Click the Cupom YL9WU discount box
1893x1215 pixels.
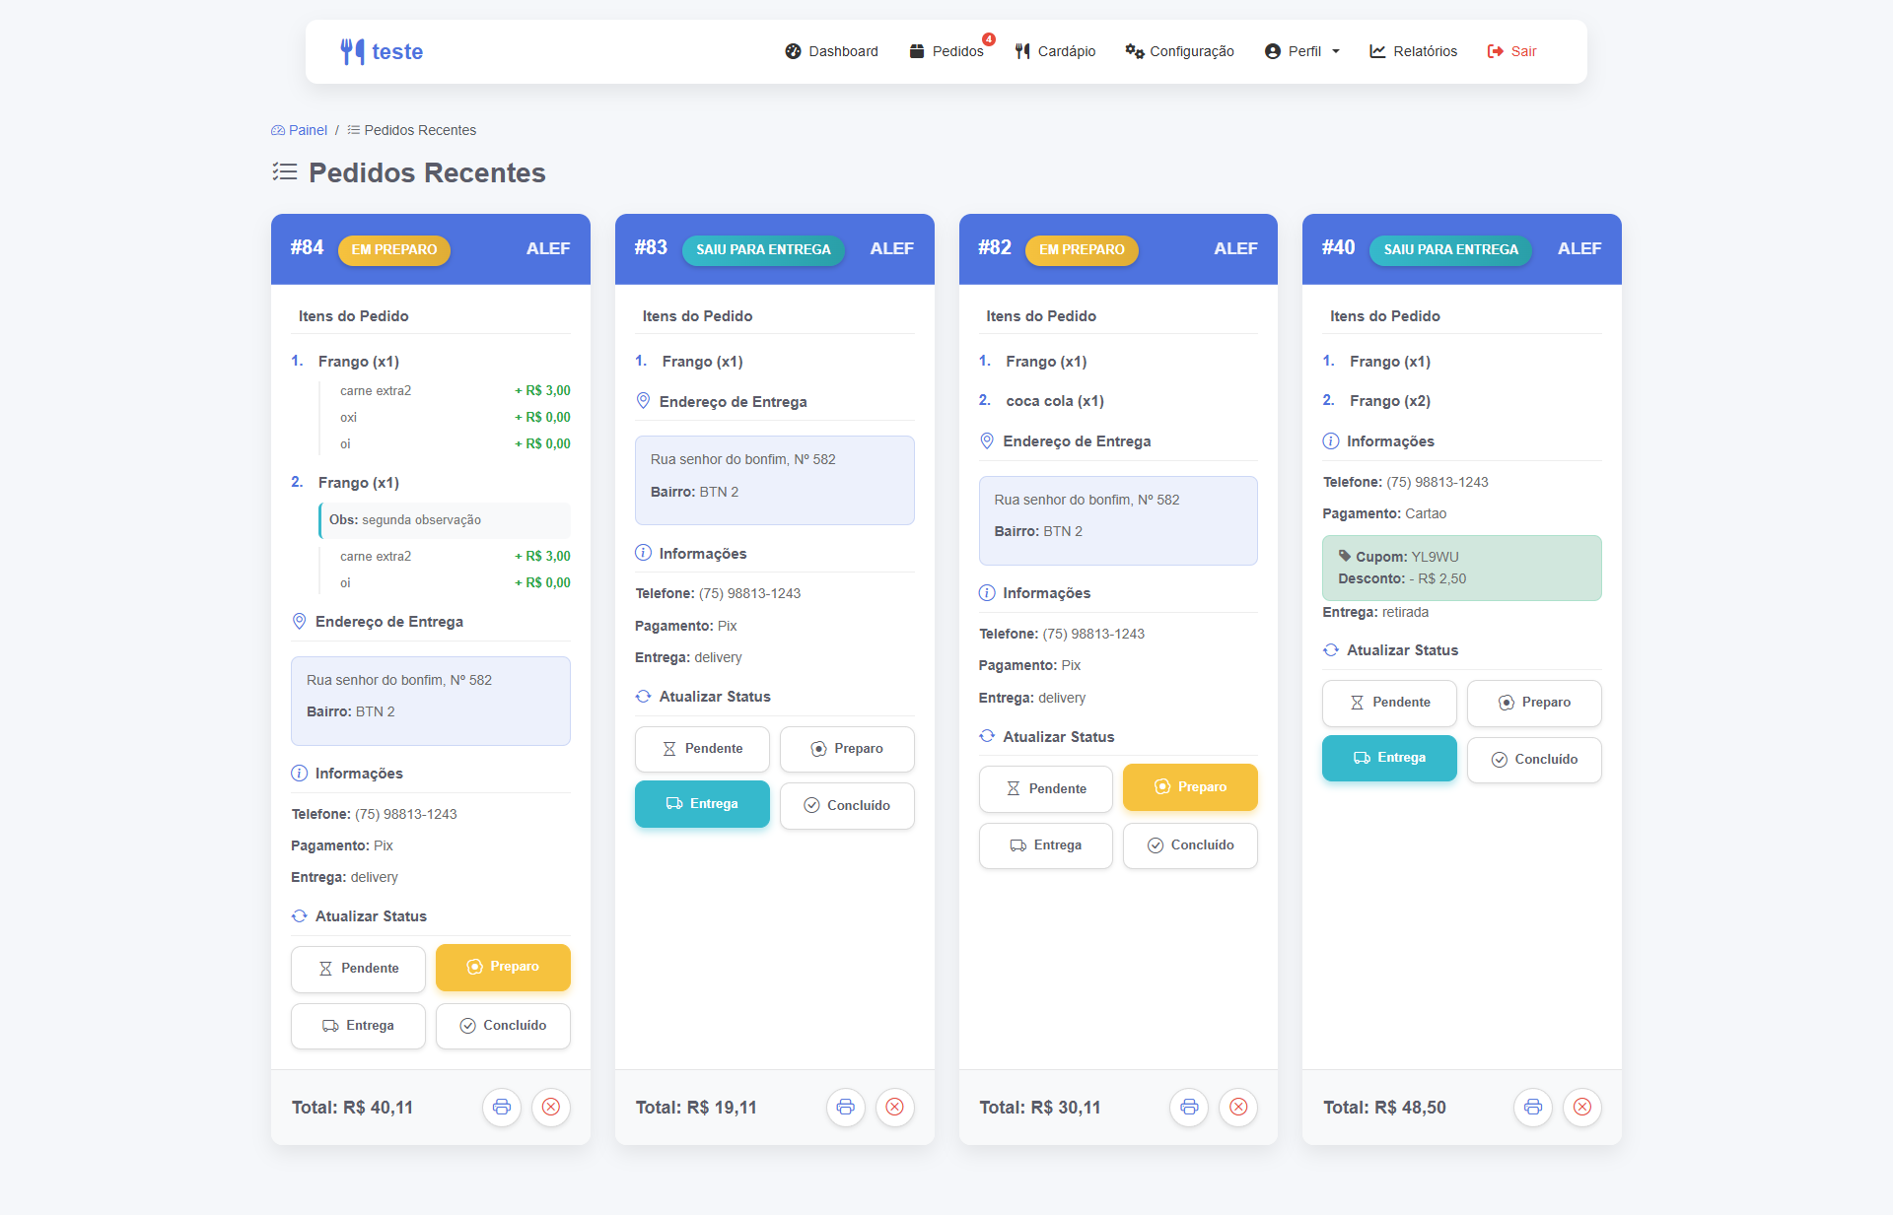click(1462, 568)
